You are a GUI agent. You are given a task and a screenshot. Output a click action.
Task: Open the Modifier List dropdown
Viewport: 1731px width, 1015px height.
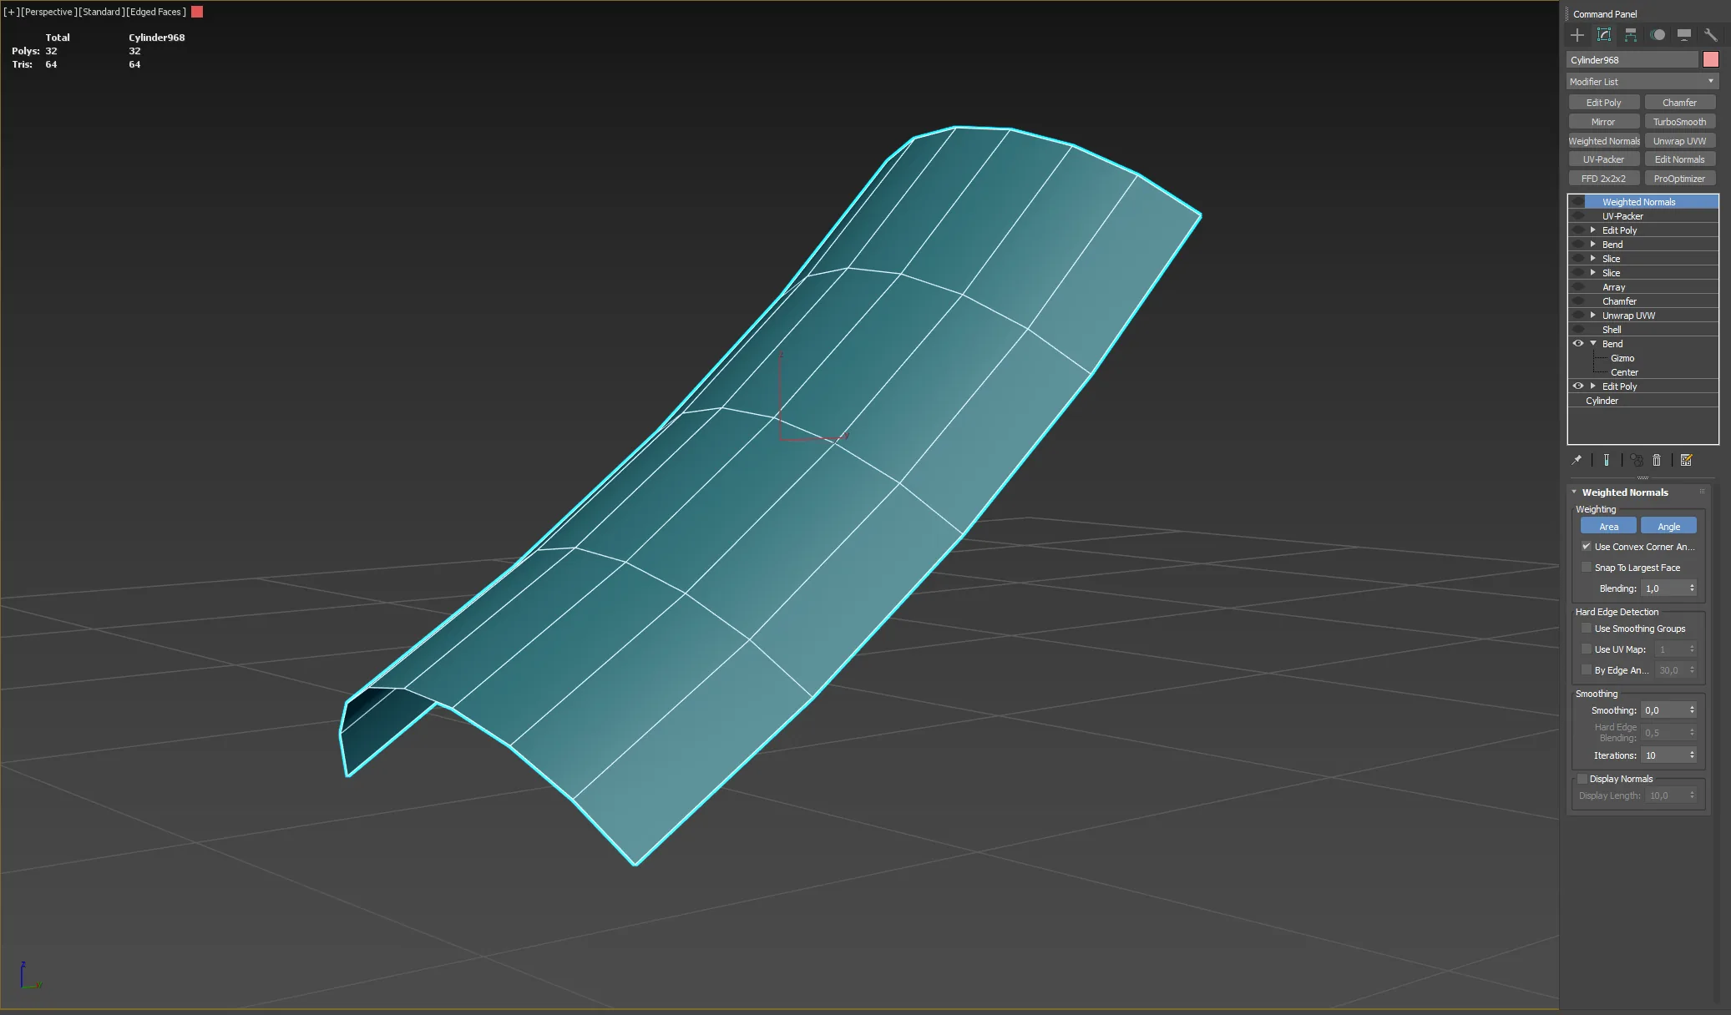coord(1642,82)
